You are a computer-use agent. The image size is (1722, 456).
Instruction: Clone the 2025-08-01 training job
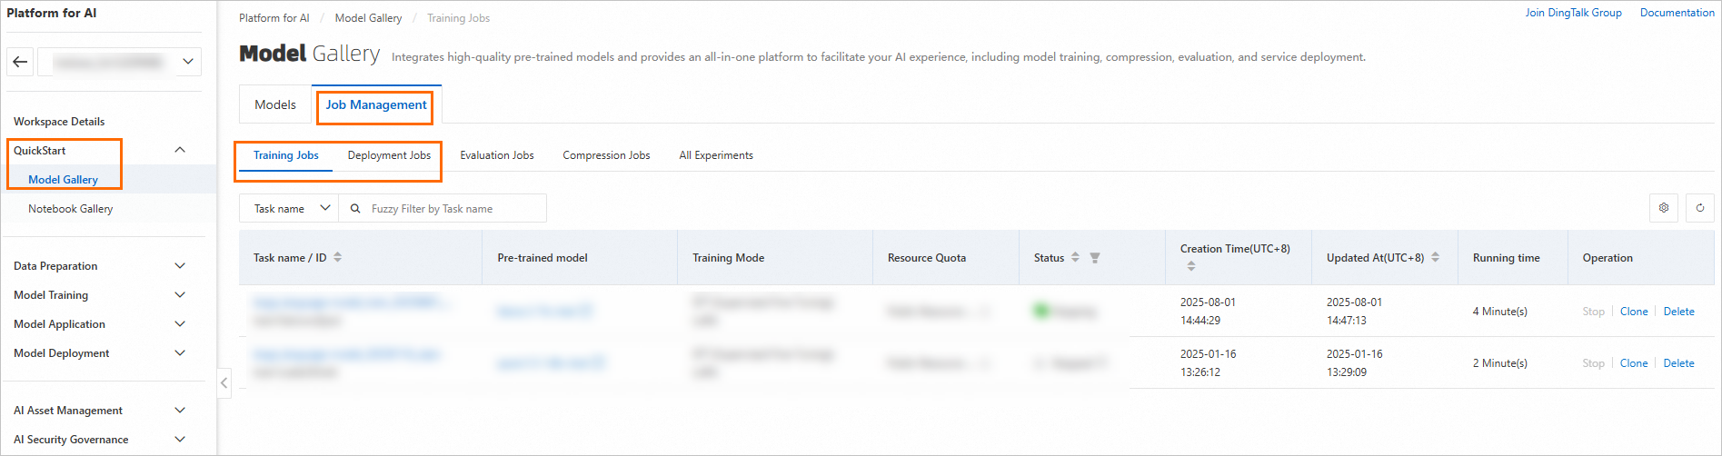(1633, 312)
